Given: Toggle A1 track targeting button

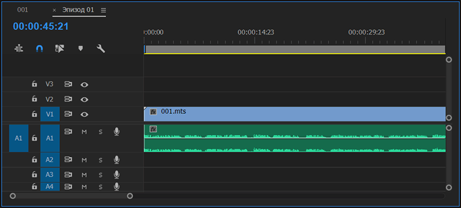Looking at the screenshot, I should pos(50,138).
